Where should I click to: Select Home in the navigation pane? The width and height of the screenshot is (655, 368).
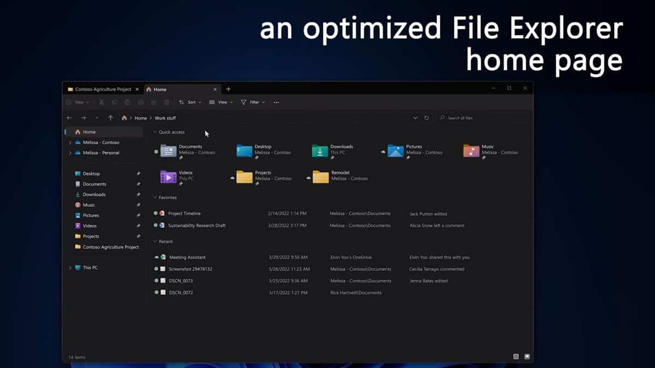coord(104,132)
